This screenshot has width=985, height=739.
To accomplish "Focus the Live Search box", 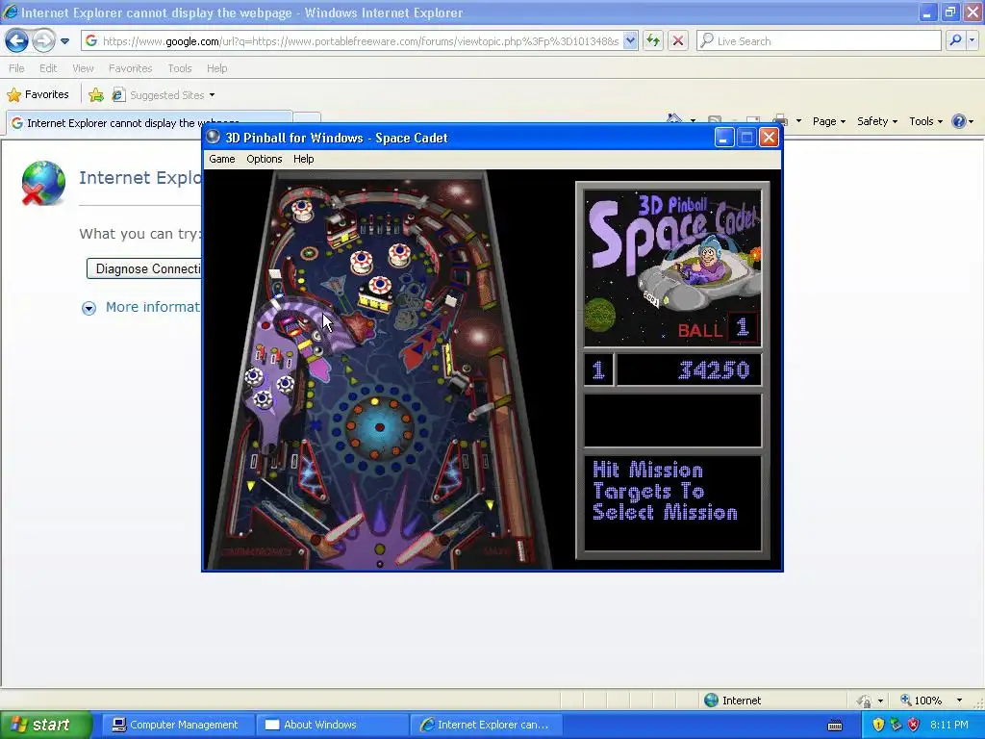I will (819, 40).
